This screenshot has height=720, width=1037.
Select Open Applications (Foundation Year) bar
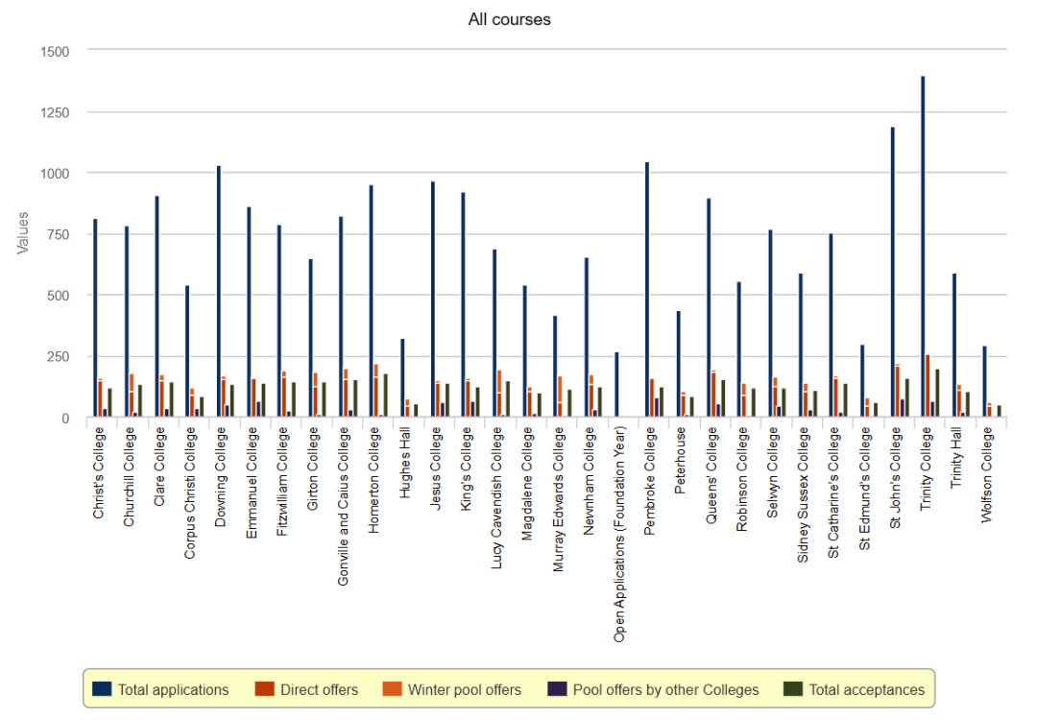click(x=616, y=384)
